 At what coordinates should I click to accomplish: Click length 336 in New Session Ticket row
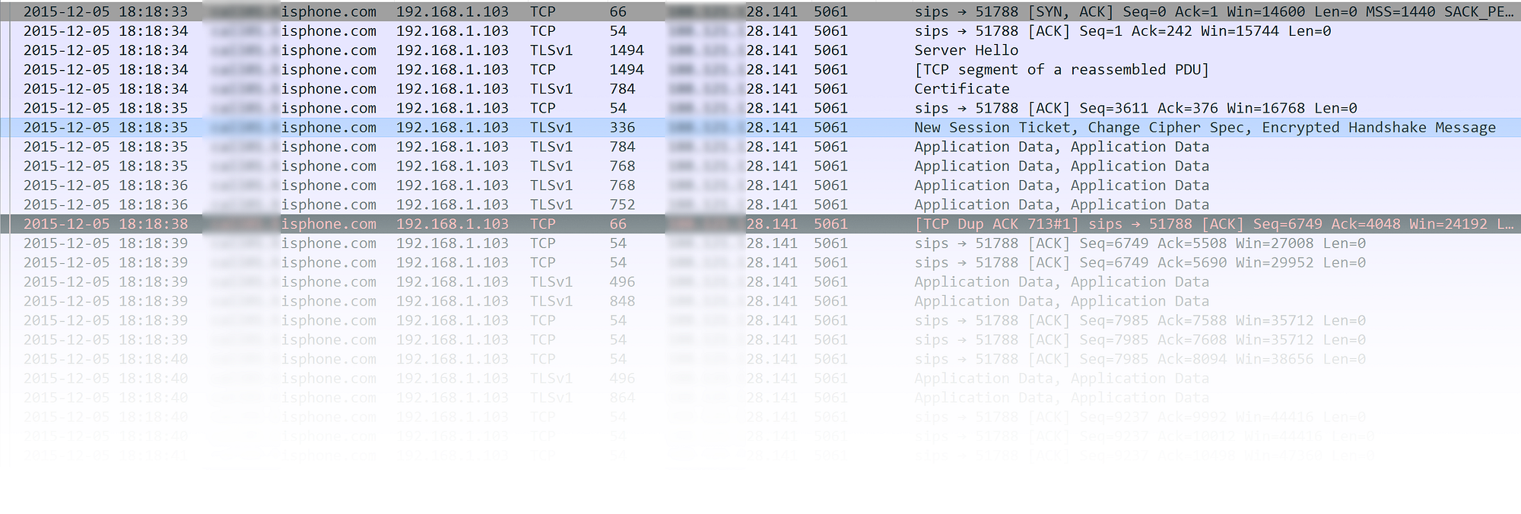[622, 128]
